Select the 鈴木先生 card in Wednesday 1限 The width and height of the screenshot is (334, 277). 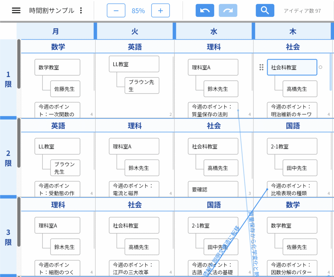221,89
